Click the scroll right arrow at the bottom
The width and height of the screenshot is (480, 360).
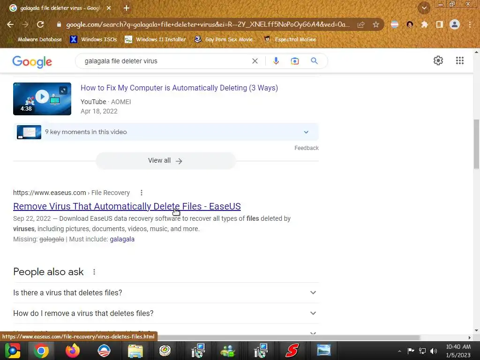click(x=469, y=337)
